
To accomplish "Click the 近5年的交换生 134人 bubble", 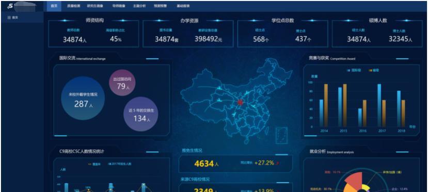I will click(x=141, y=114).
